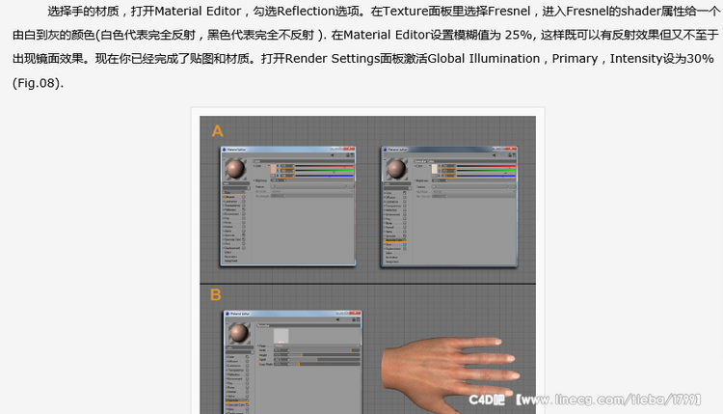Toggle the Specular checkbox in right panel A editor

[405, 237]
